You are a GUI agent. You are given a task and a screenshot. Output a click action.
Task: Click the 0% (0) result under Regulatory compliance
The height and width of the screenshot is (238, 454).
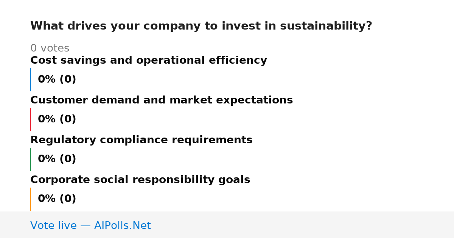57,159
